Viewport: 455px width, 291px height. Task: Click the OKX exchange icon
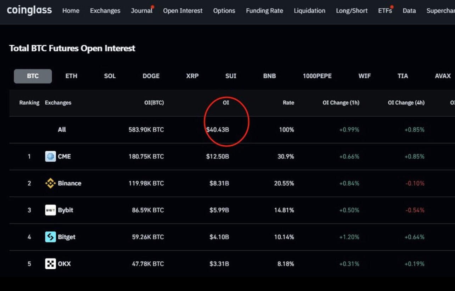[50, 264]
